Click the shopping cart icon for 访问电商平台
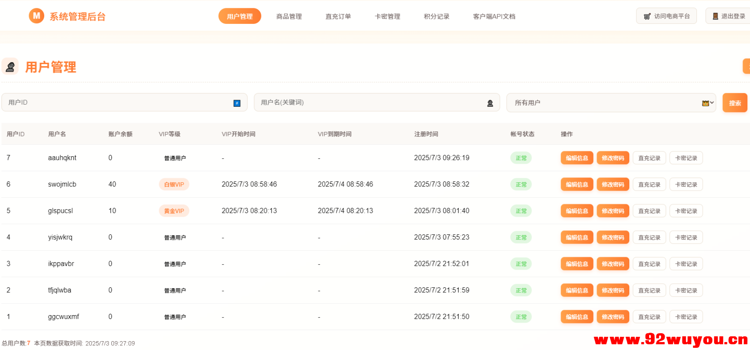750x350 pixels. (647, 16)
